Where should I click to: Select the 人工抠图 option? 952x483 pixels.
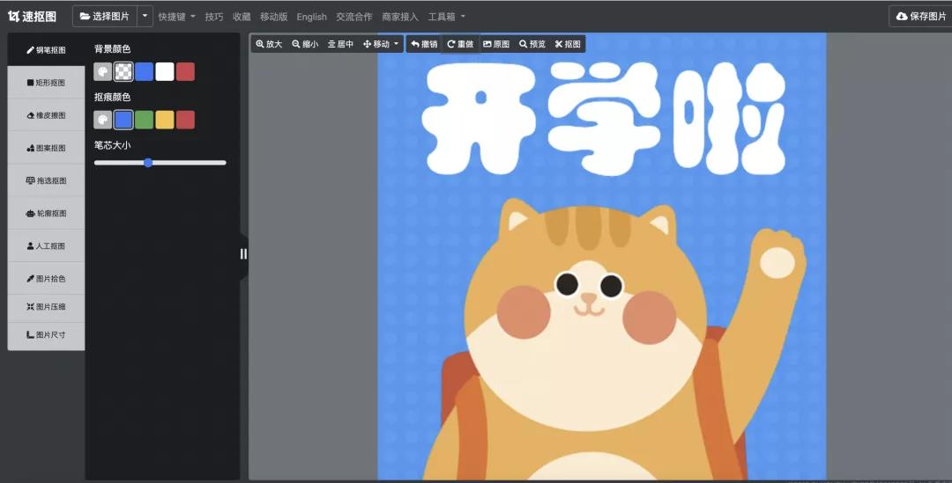tap(46, 246)
